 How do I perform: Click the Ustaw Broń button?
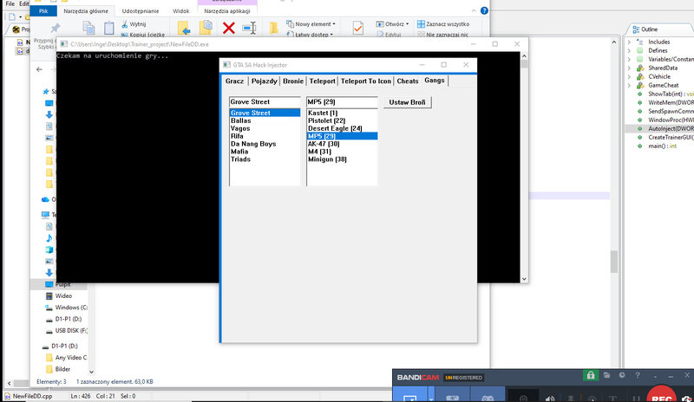[407, 102]
